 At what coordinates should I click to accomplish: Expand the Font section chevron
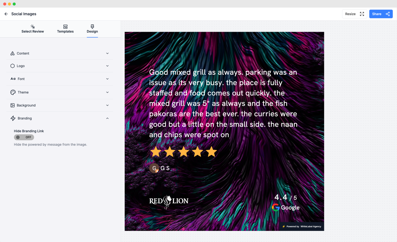tap(107, 79)
